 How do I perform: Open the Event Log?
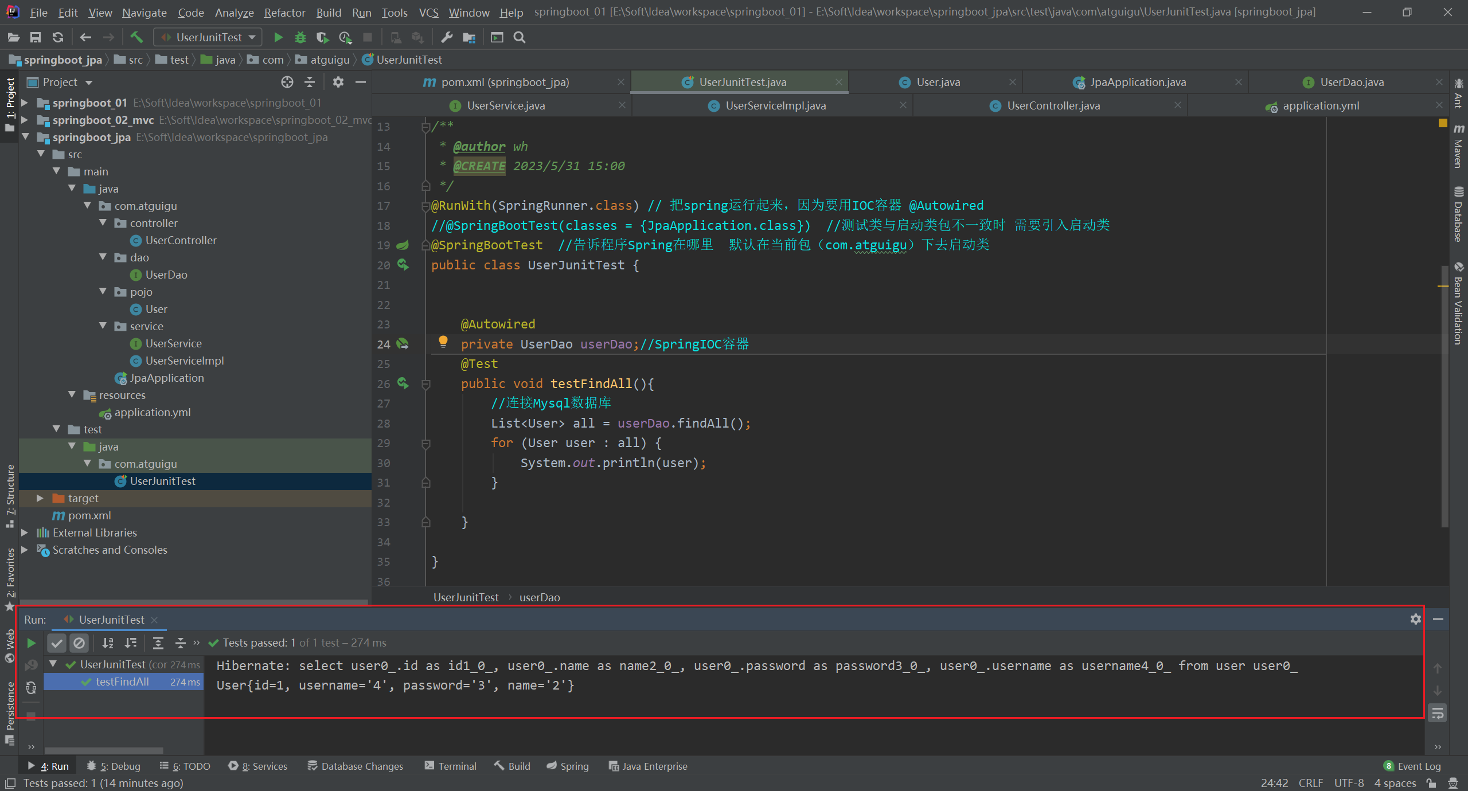pos(1412,766)
